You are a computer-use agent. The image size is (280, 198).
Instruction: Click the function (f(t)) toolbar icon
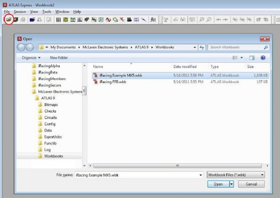[x=153, y=20]
